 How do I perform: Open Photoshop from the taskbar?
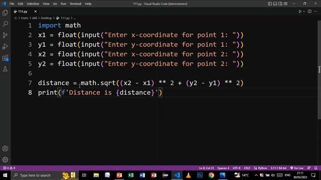[200, 175]
